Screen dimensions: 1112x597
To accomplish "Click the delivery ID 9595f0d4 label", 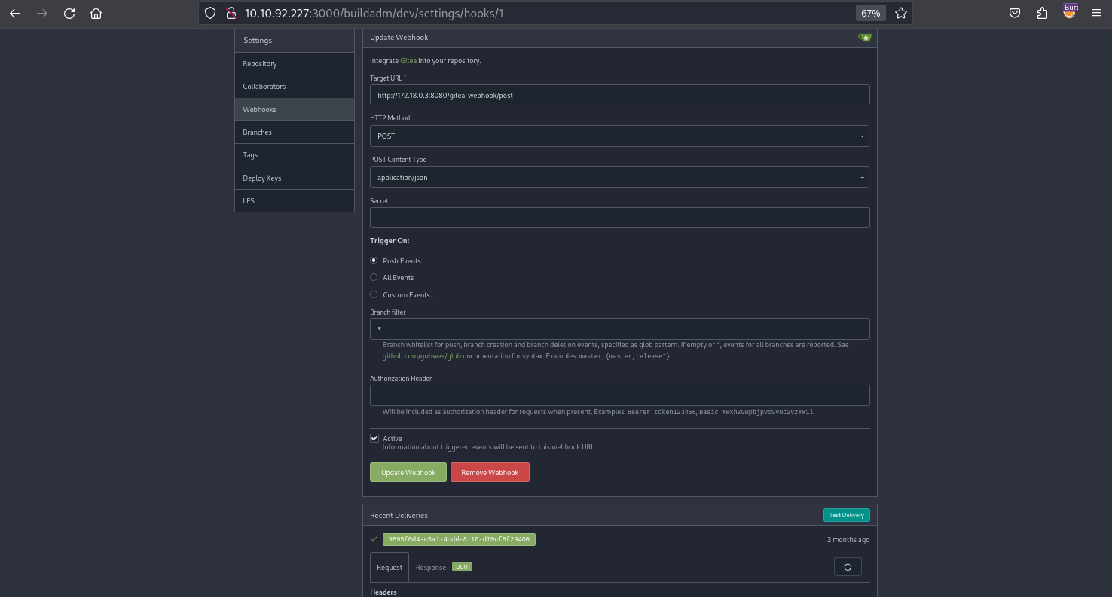I will point(459,539).
